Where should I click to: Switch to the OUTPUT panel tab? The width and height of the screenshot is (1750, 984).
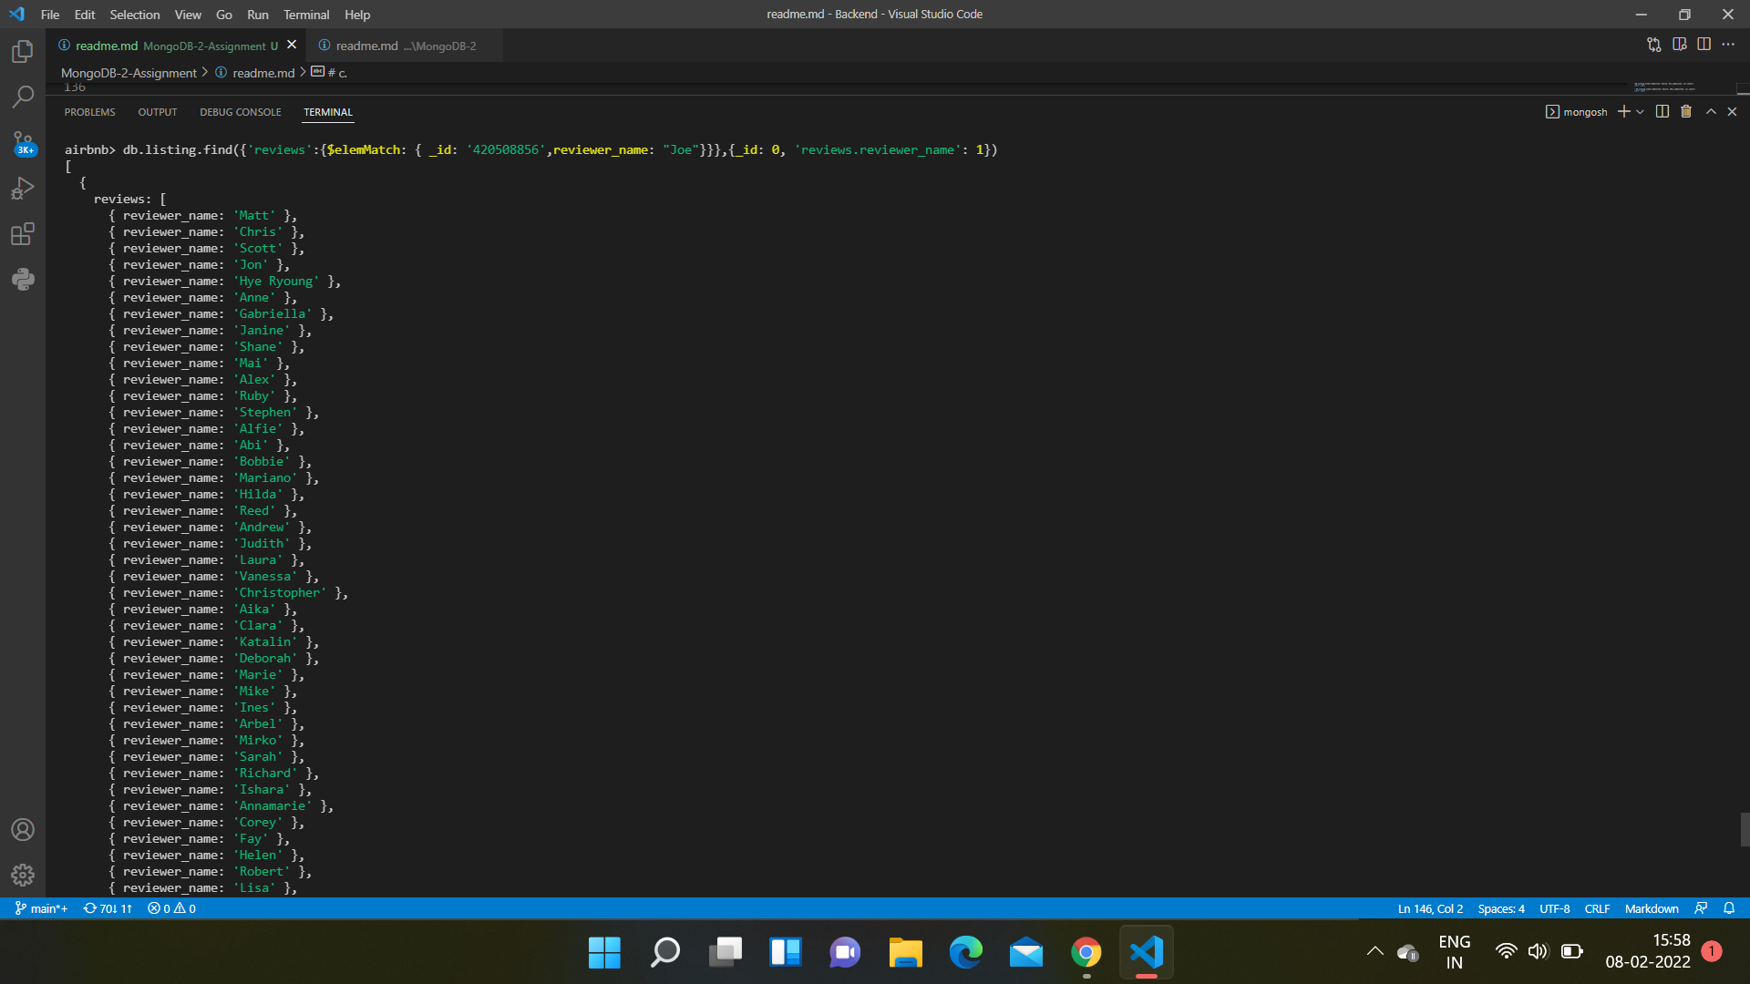(x=158, y=112)
